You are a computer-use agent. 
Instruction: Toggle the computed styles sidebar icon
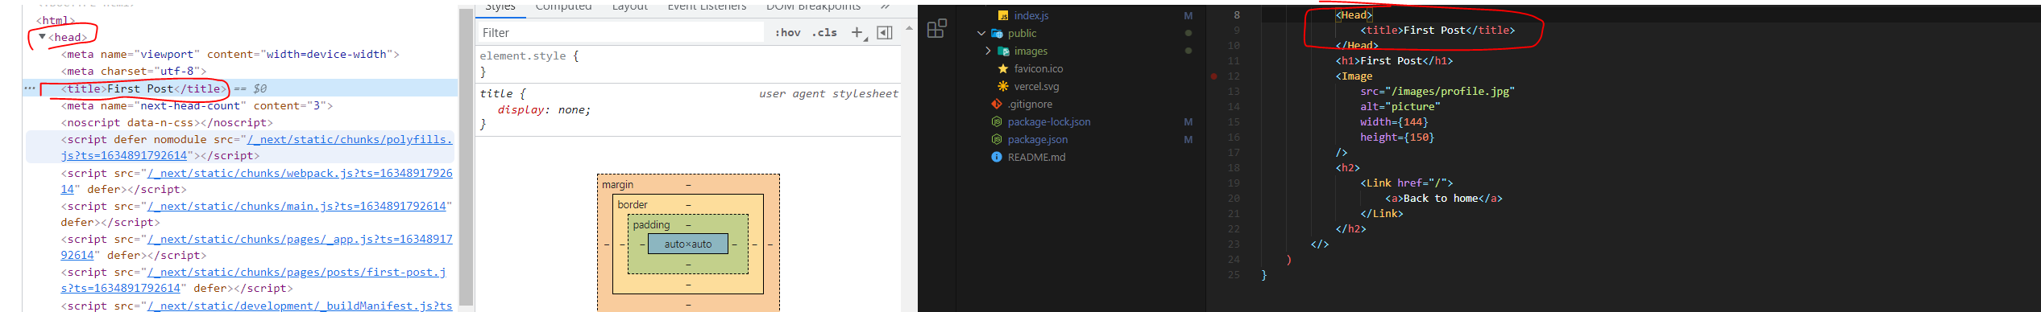click(884, 32)
